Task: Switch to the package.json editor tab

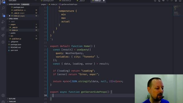Action: coord(47,1)
